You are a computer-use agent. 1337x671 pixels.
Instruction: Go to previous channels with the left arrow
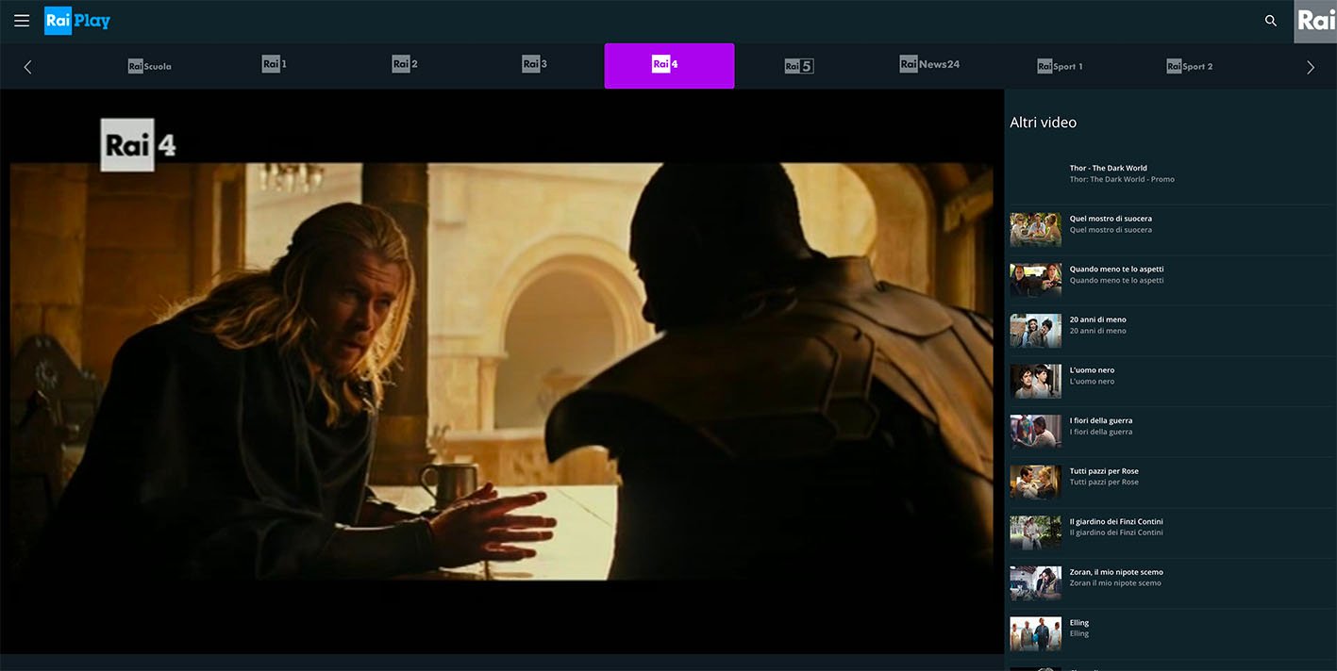27,67
